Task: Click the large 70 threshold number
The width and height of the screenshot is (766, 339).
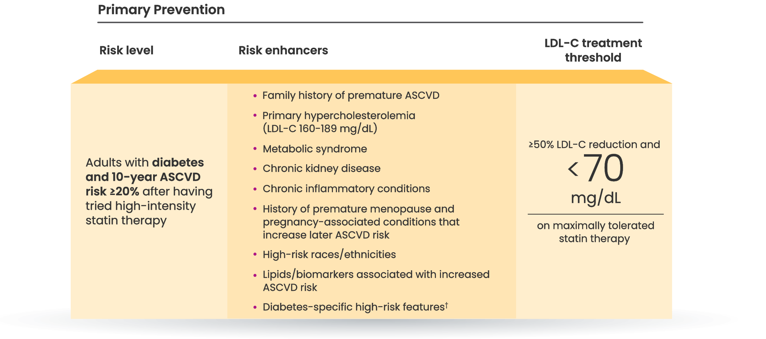Action: tap(604, 168)
